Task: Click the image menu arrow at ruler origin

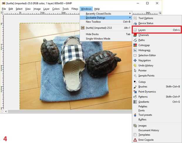Action: point(2,13)
